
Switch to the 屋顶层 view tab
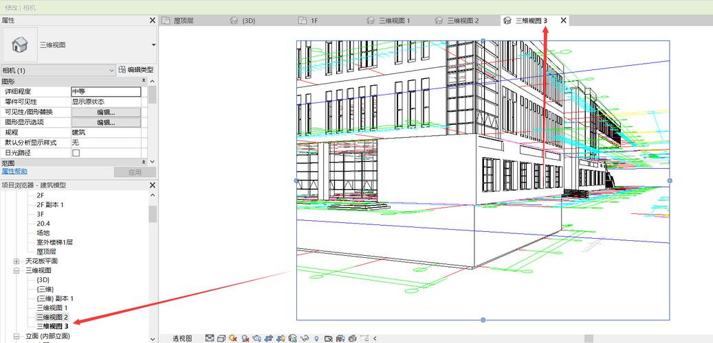(x=182, y=21)
